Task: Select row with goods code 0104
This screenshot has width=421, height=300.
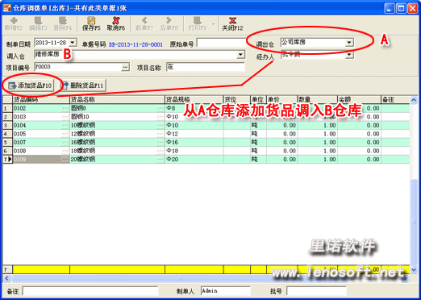Action: (x=206, y=125)
